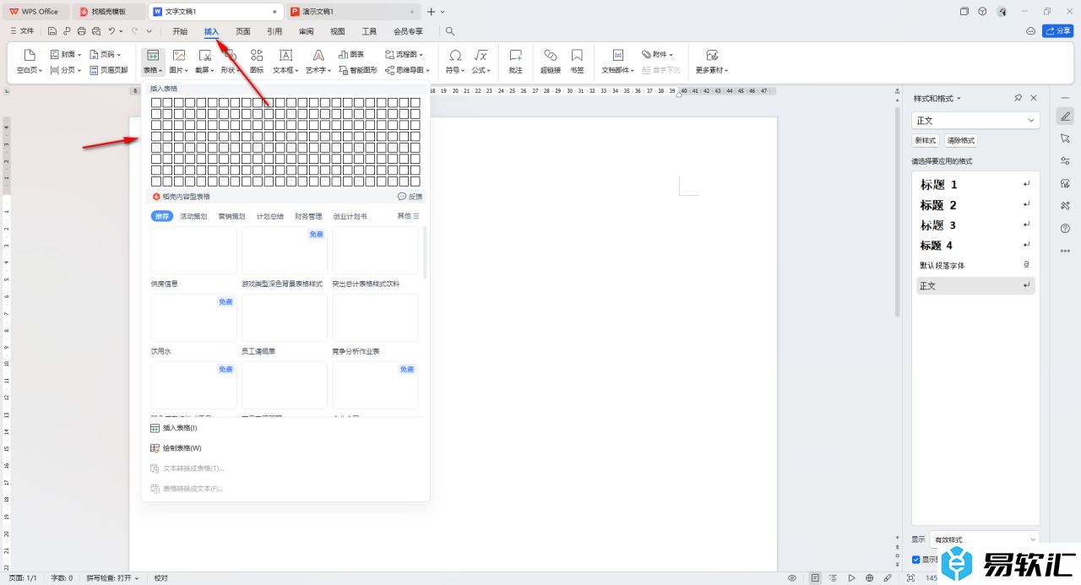Select the 财务管理 template category tab
This screenshot has width=1081, height=585.
pyautogui.click(x=308, y=216)
